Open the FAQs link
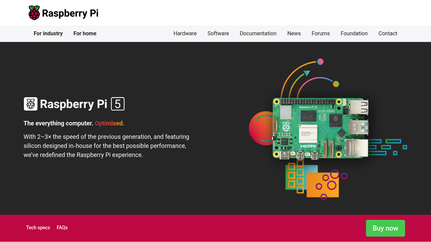 [x=62, y=228]
